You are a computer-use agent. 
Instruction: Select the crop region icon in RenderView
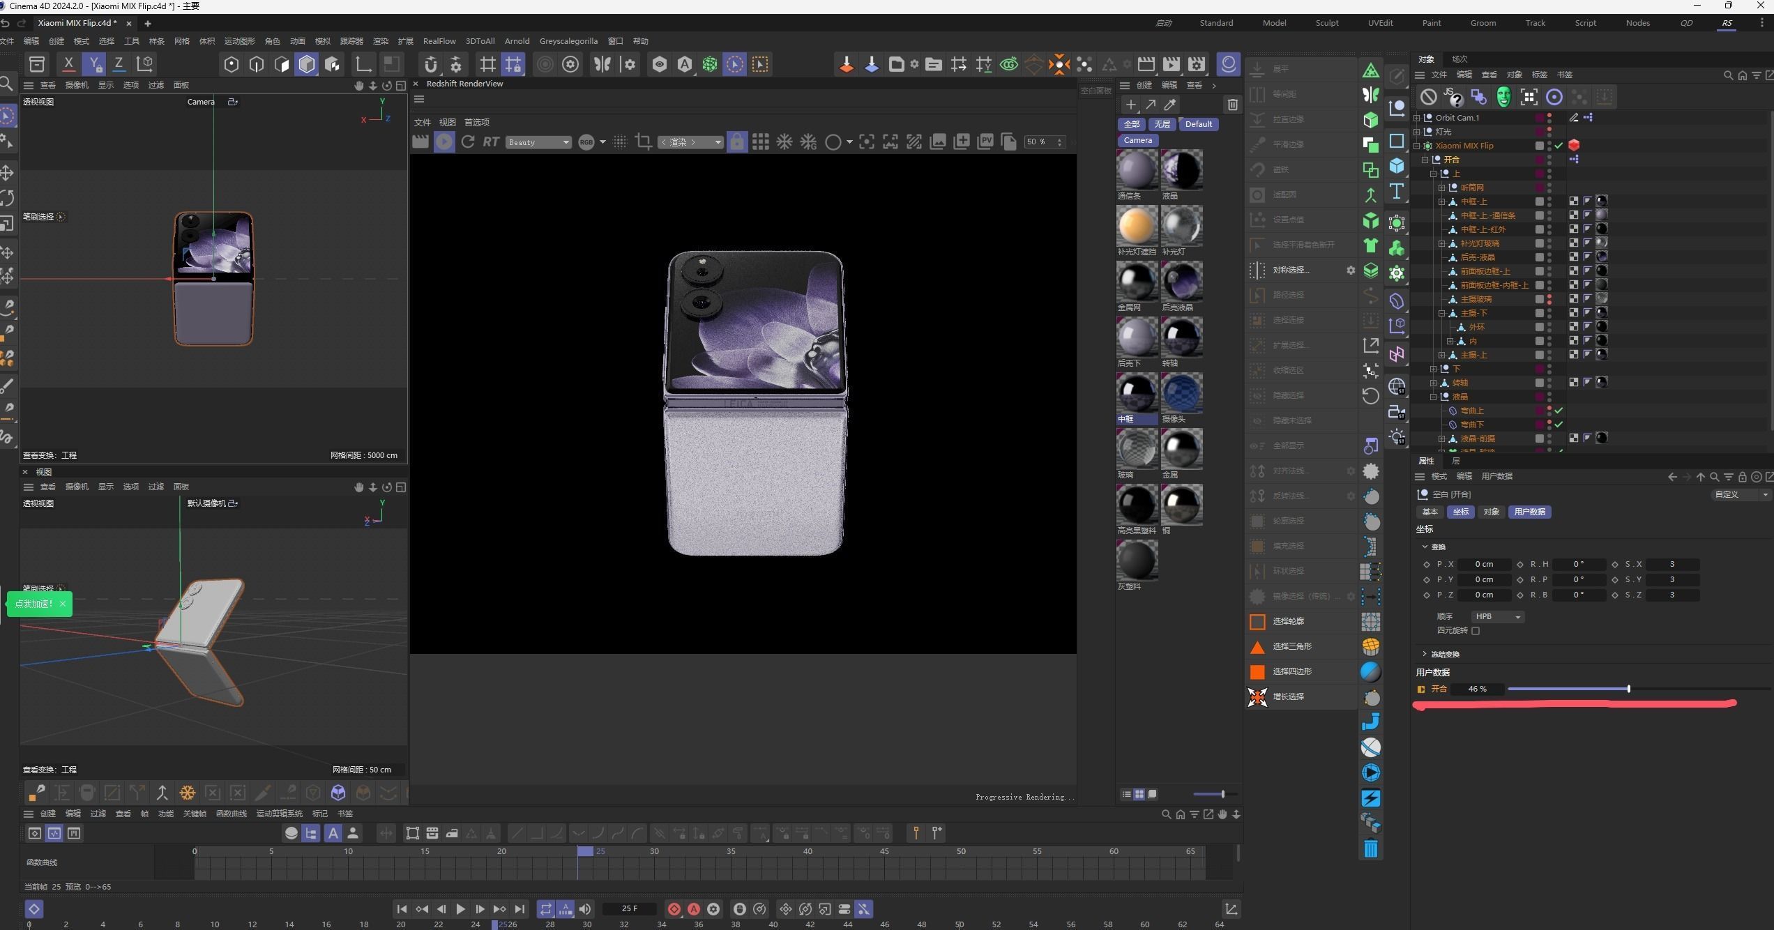644,142
